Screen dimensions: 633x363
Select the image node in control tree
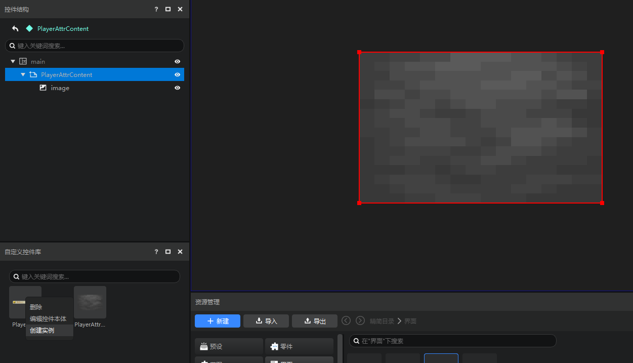(x=95, y=88)
